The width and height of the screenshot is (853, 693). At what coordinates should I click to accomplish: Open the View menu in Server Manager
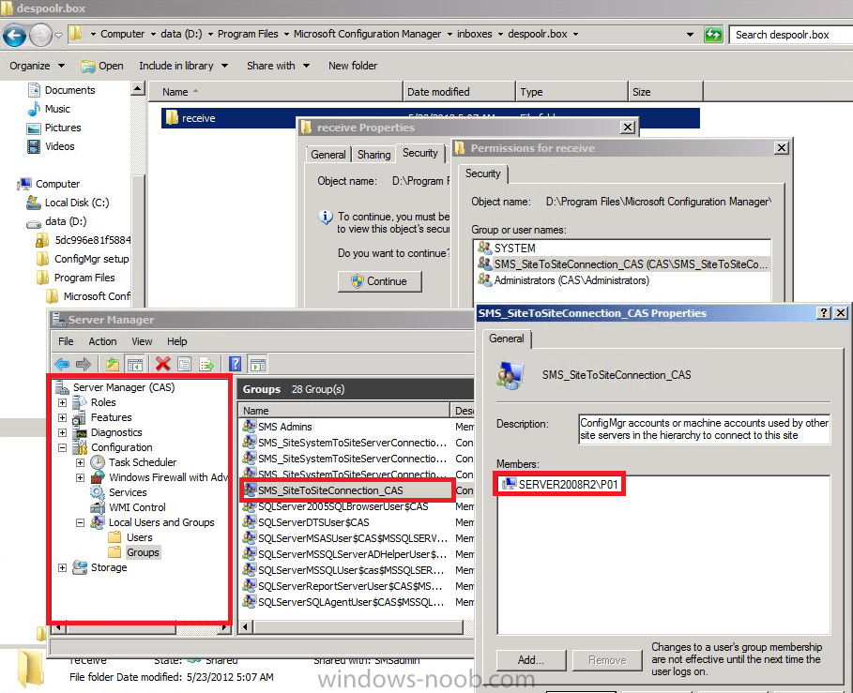coord(142,341)
